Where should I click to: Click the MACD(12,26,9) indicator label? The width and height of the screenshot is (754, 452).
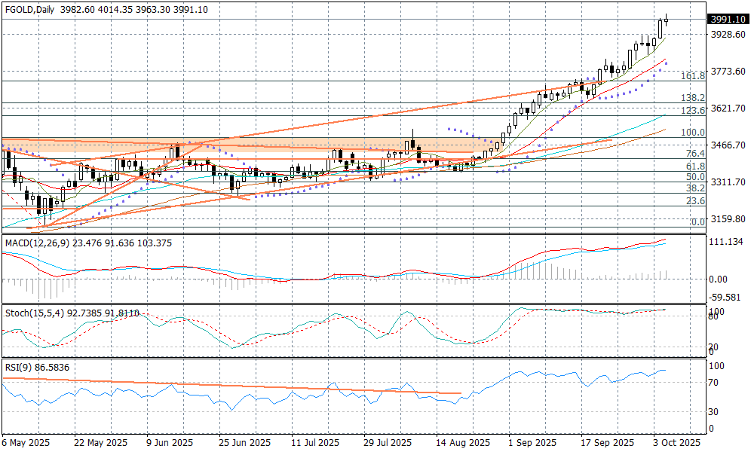pyautogui.click(x=34, y=243)
